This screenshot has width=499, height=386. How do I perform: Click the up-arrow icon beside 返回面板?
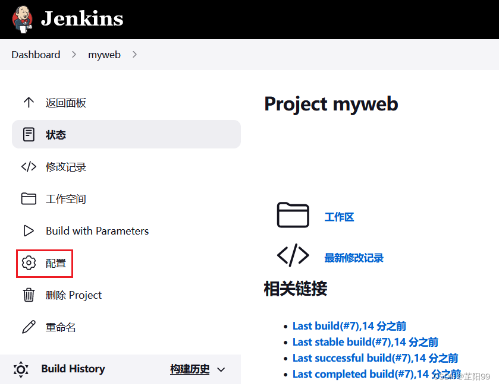coord(29,102)
